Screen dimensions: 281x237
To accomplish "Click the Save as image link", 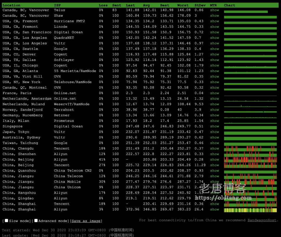I will pyautogui.click(x=86, y=221).
